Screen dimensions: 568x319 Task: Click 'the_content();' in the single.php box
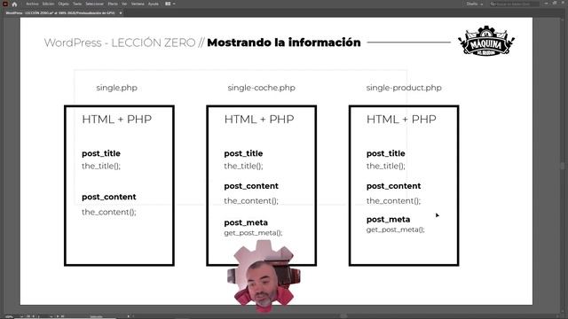pos(109,212)
